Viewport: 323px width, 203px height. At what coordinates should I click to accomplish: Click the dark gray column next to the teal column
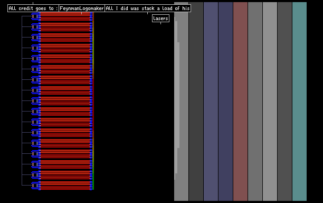(x=284, y=101)
